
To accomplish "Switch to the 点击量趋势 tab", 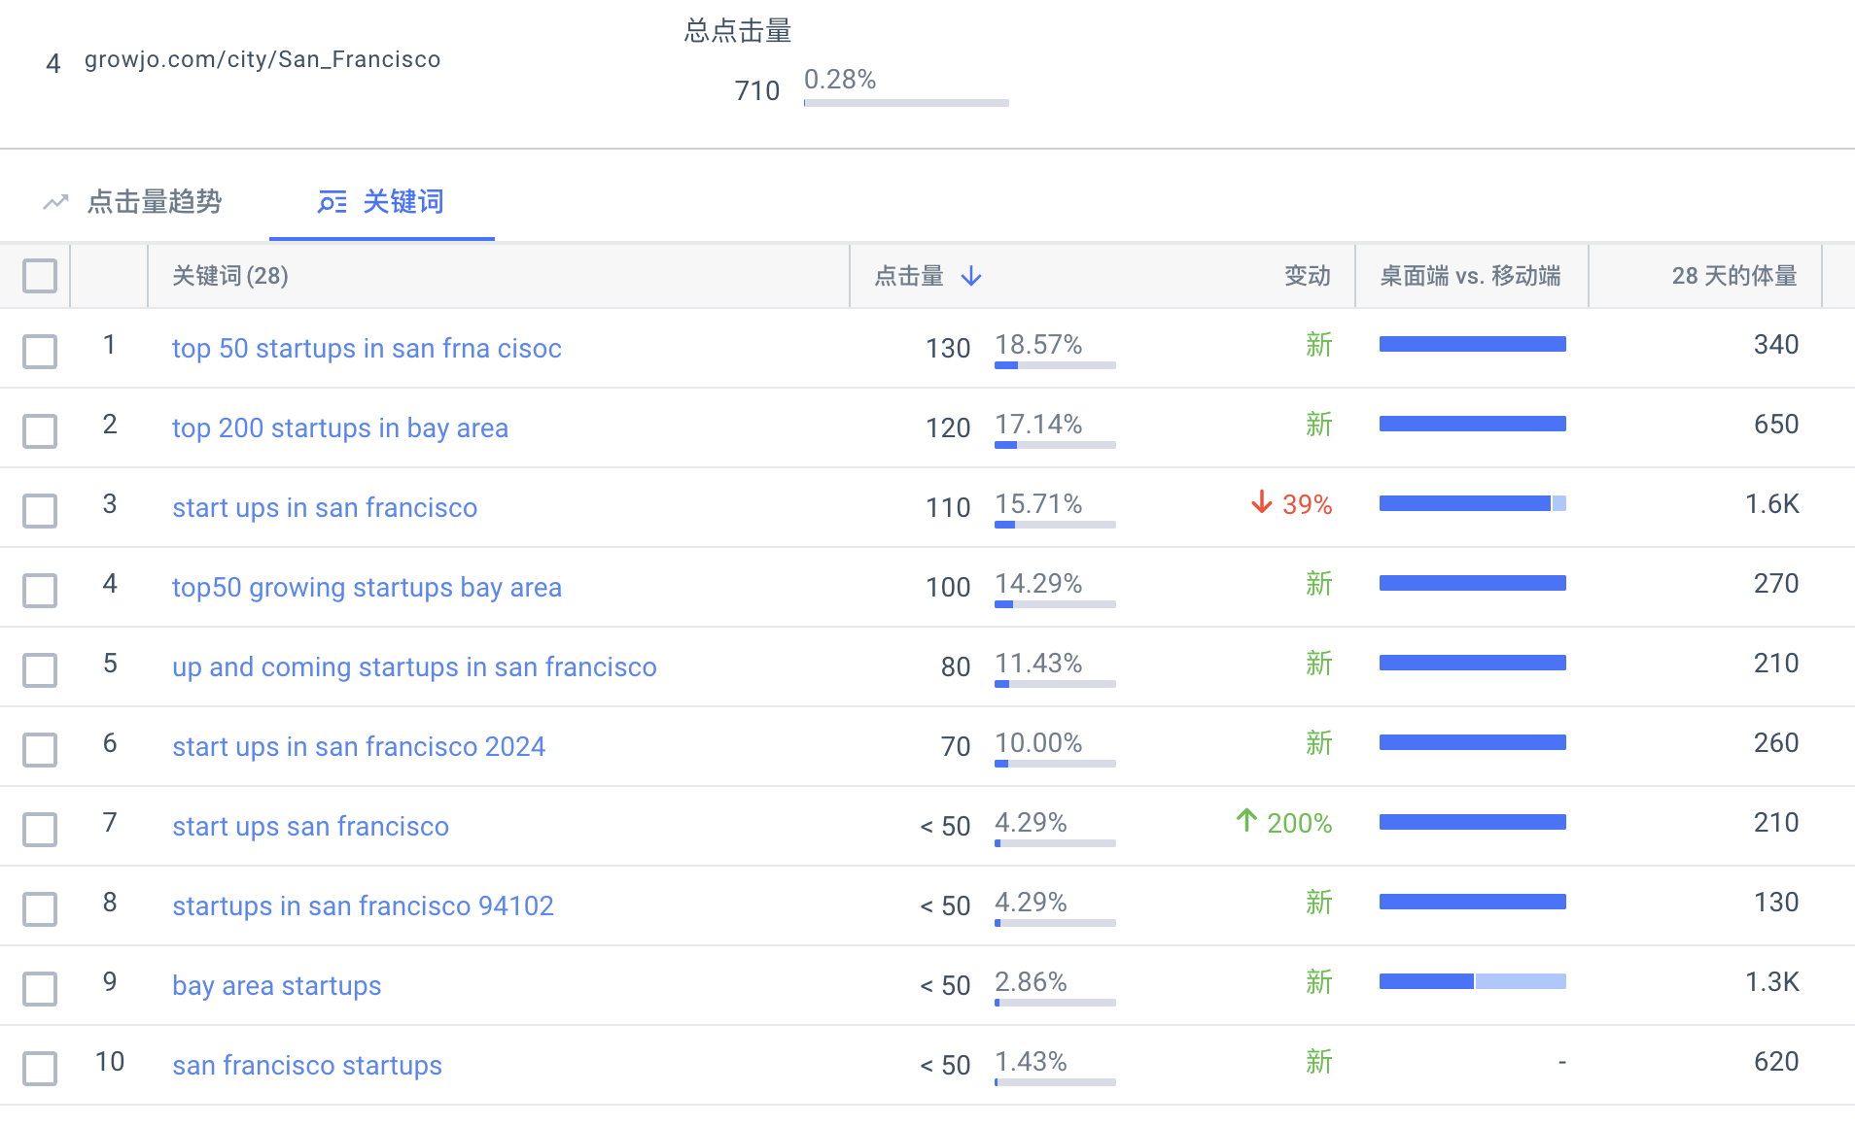I will point(154,202).
